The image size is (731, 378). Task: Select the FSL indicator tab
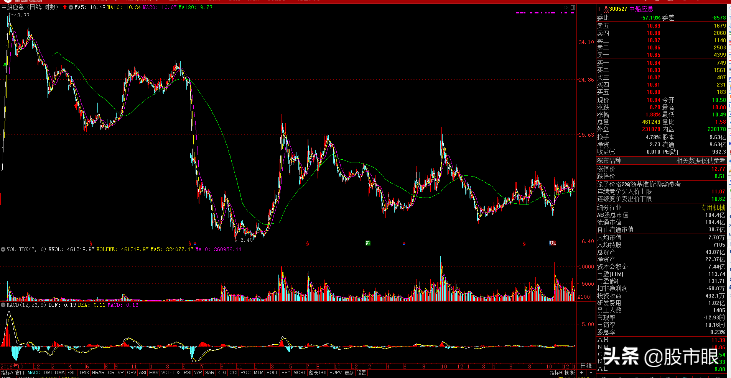(x=72, y=373)
